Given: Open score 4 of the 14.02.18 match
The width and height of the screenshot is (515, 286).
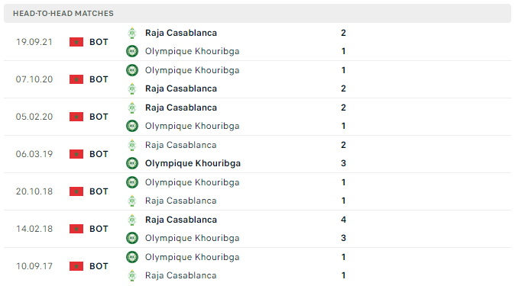Looking at the screenshot, I should (343, 220).
